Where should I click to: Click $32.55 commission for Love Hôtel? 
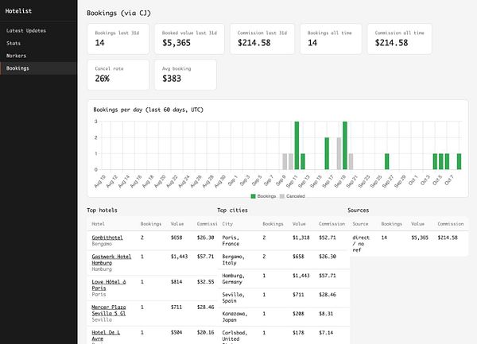[205, 282]
